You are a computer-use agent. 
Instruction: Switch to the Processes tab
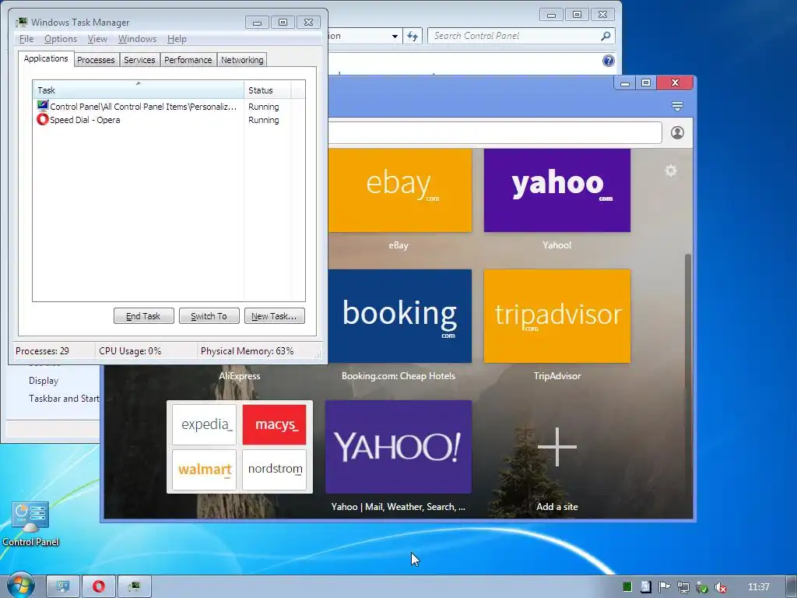click(96, 60)
